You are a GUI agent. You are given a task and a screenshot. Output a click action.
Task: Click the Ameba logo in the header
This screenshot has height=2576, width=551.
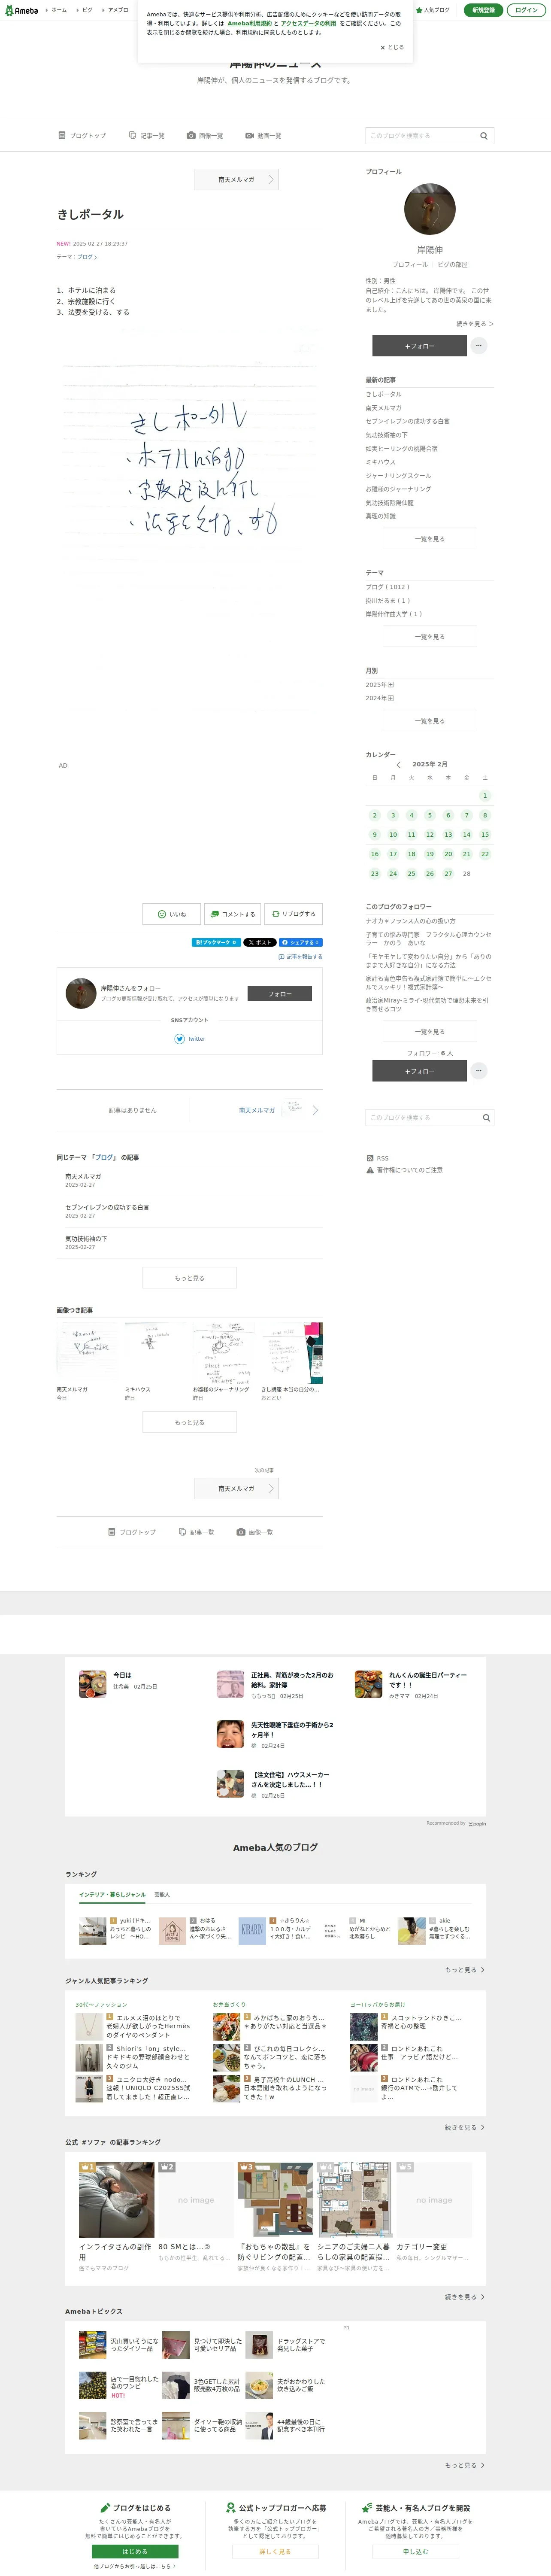[x=21, y=10]
